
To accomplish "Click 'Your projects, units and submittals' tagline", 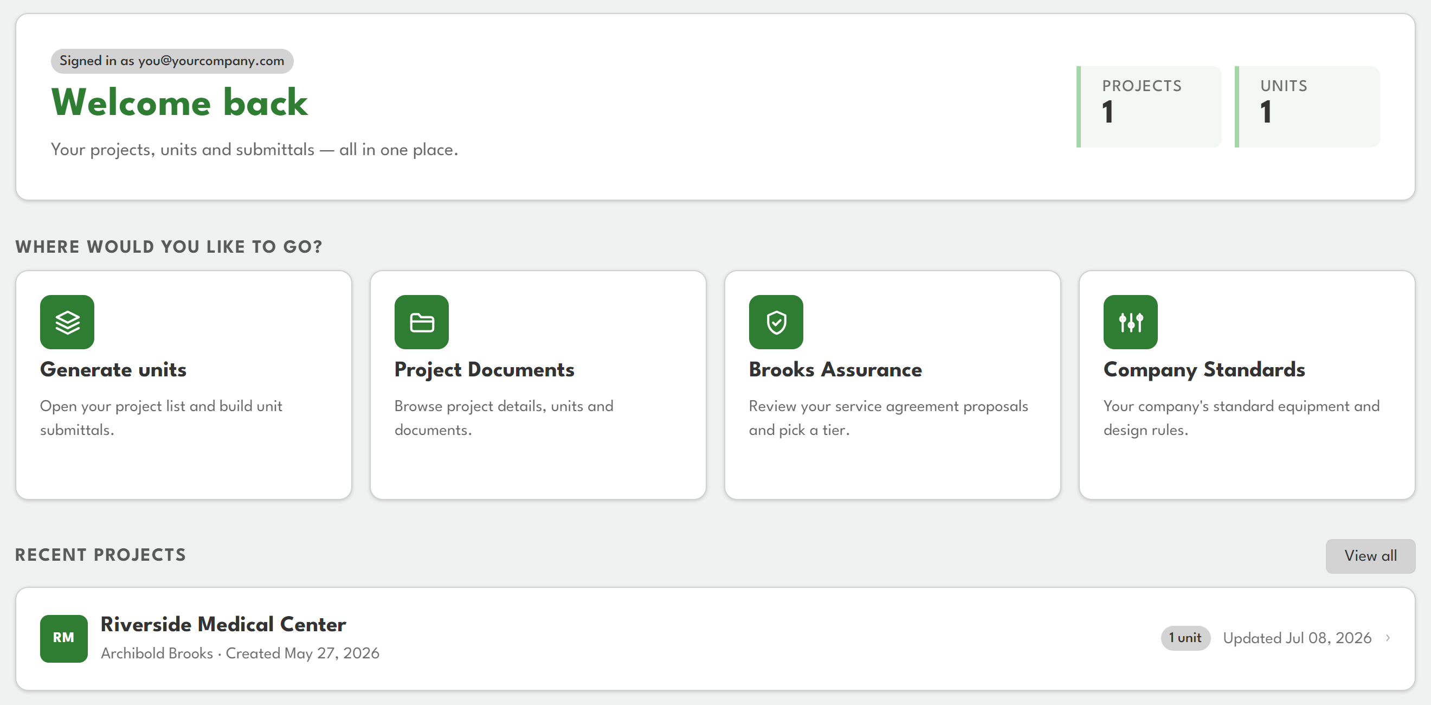I will [x=254, y=150].
